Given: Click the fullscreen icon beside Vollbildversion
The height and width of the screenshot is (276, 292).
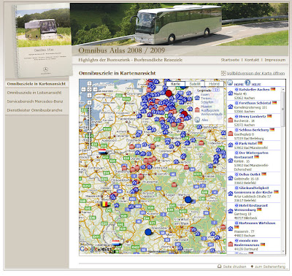Looking at the screenshot, I should click(223, 73).
